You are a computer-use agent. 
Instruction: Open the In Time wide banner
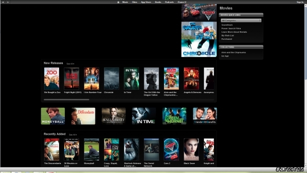coord(144,116)
